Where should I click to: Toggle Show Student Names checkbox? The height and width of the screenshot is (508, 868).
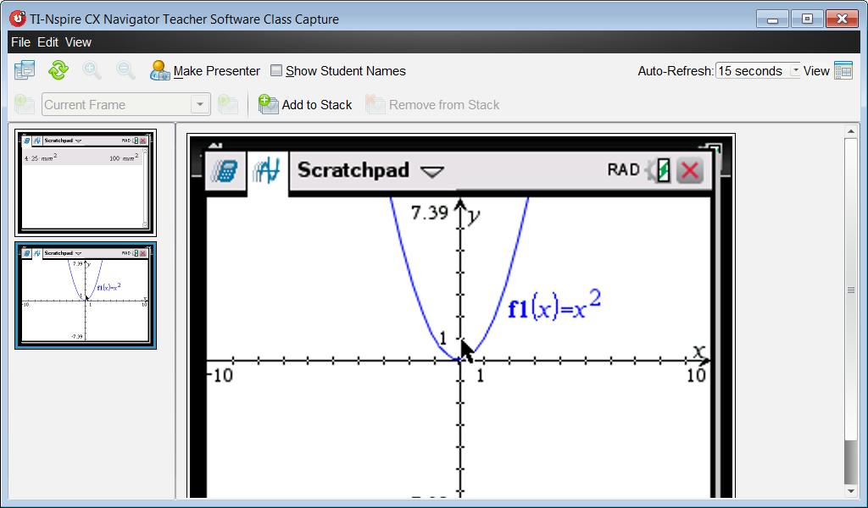pos(275,71)
